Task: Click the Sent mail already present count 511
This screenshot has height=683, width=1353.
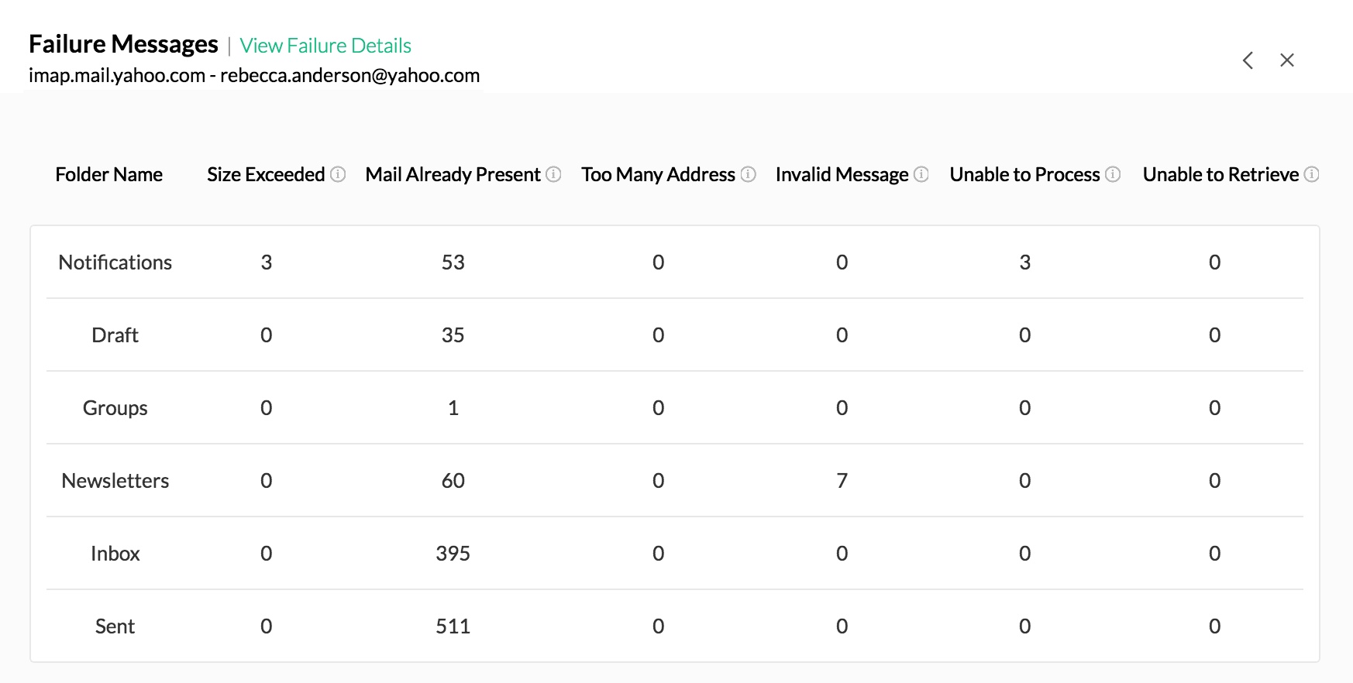Action: (x=453, y=626)
